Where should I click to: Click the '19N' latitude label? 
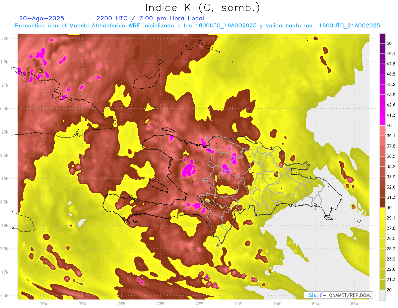[5, 179]
